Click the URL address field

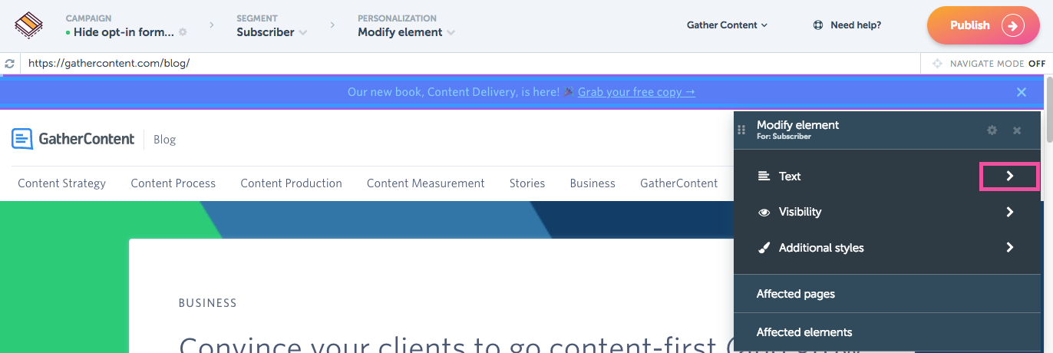click(470, 64)
